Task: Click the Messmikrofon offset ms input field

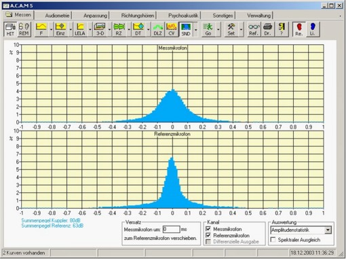Action: [x=172, y=229]
